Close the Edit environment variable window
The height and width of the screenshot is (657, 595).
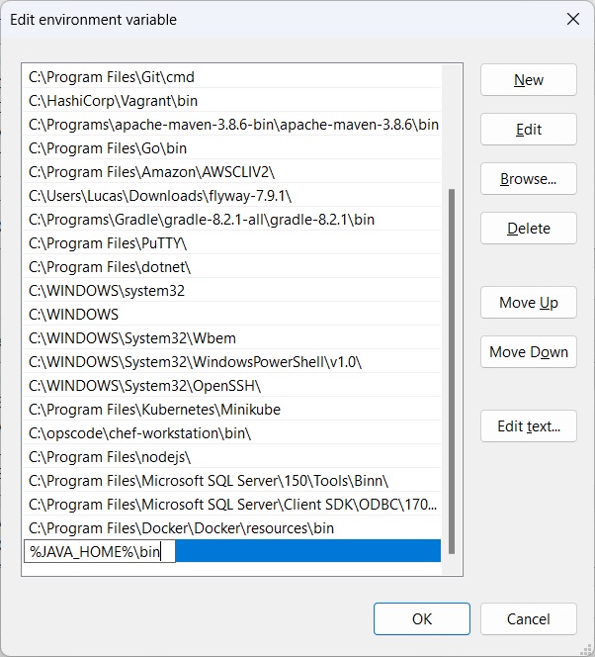coord(572,19)
